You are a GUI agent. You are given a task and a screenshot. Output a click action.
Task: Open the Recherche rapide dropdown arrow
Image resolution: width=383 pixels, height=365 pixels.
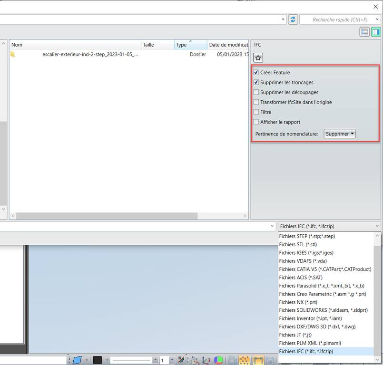coord(377,19)
